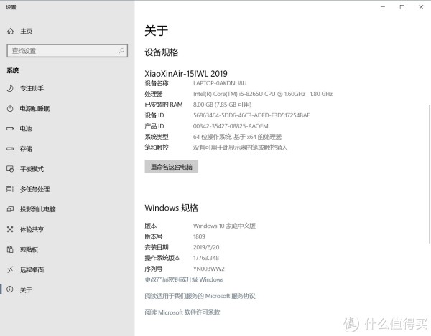Click the i5-8265U processor value
The width and height of the screenshot is (431, 336).
click(x=263, y=94)
